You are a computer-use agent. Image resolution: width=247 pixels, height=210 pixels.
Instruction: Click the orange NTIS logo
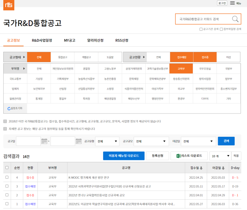tap(9, 5)
